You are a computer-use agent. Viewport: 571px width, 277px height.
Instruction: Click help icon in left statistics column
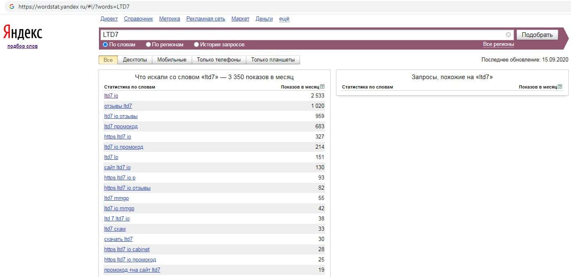pos(322,86)
